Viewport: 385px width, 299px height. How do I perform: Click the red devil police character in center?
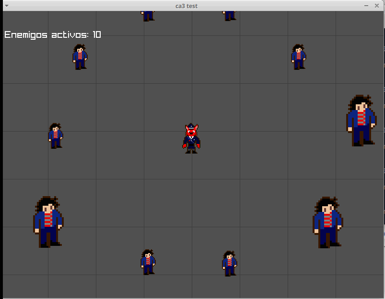[191, 138]
